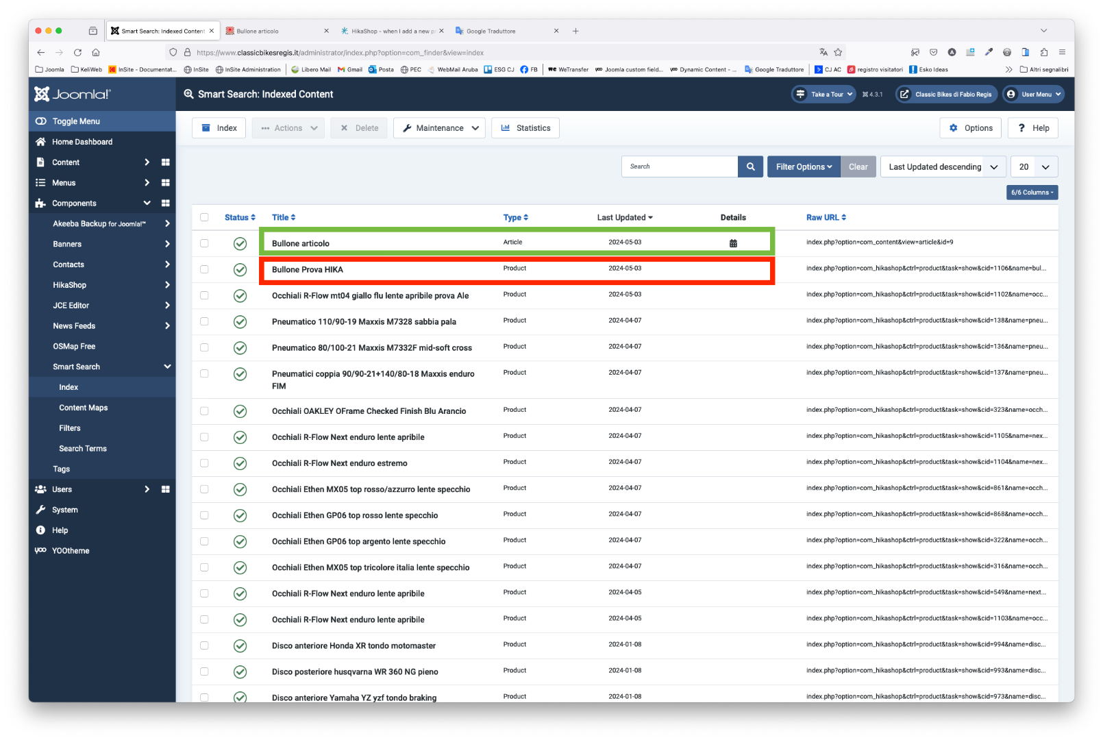
Task: Open Users dashboard grid icon in sidebar
Action: (165, 489)
